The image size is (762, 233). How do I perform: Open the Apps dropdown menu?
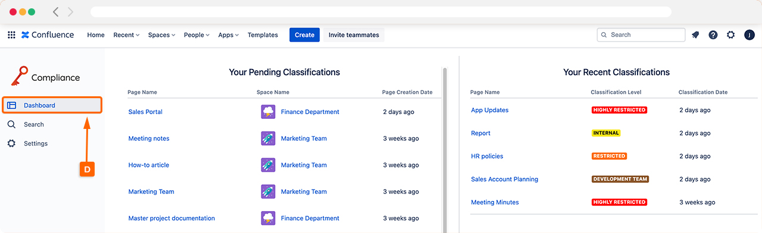click(x=229, y=35)
